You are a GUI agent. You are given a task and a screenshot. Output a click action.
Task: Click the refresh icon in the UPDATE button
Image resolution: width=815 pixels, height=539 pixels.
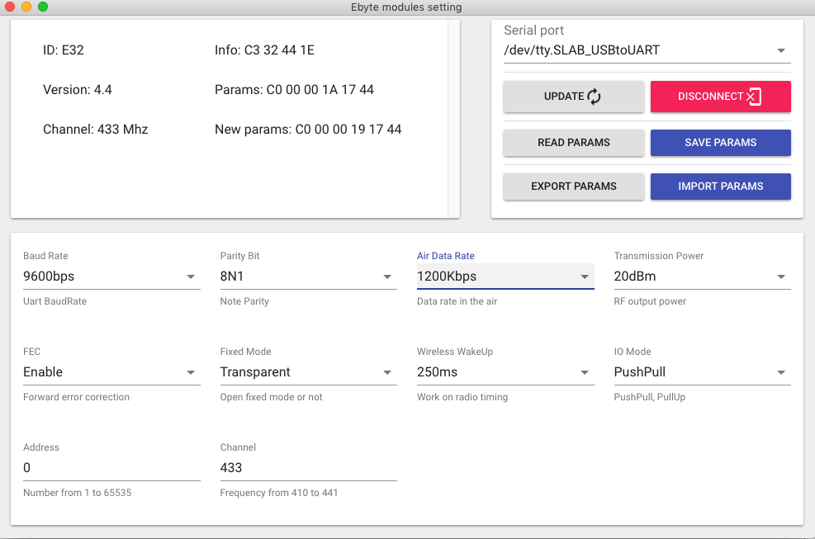coord(594,96)
